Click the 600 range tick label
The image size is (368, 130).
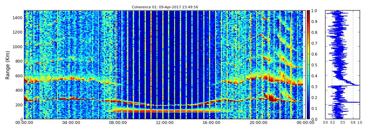point(19,76)
